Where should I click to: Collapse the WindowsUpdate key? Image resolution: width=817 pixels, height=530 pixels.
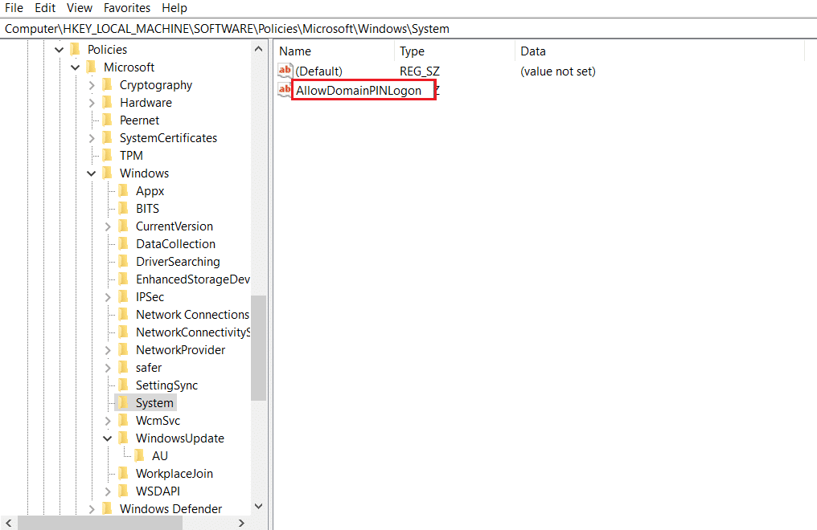coord(107,438)
